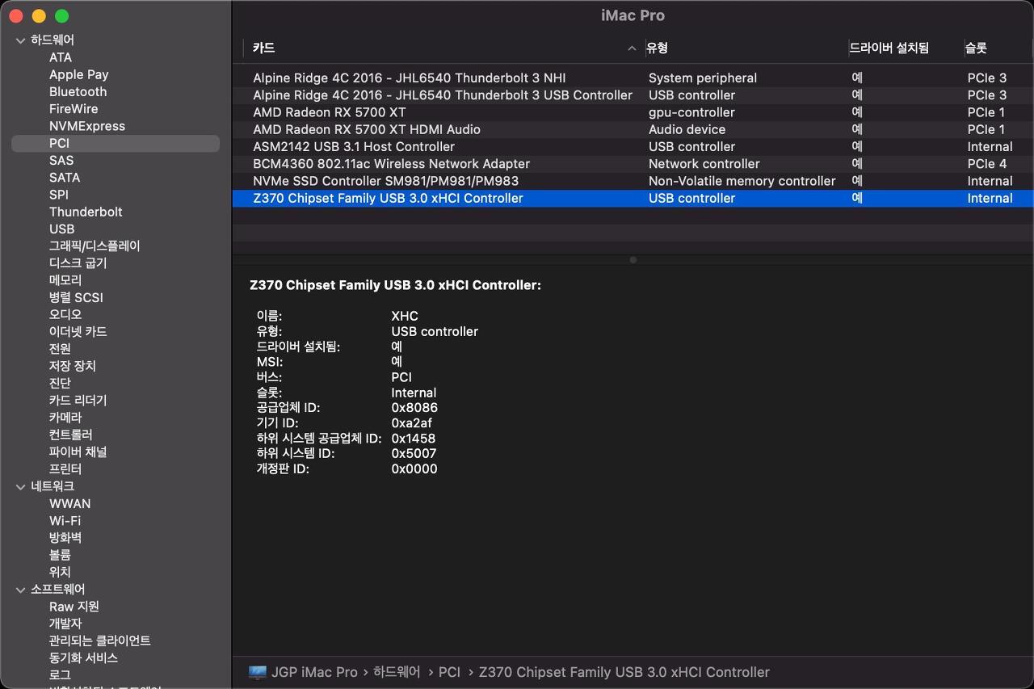1034x689 pixels.
Task: Select 카메라 in the sidebar
Action: point(65,418)
